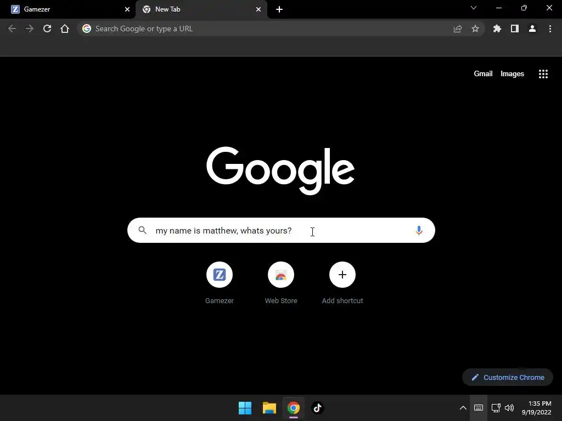Click the Google icon in the address bar
562x421 pixels.
pos(87,29)
